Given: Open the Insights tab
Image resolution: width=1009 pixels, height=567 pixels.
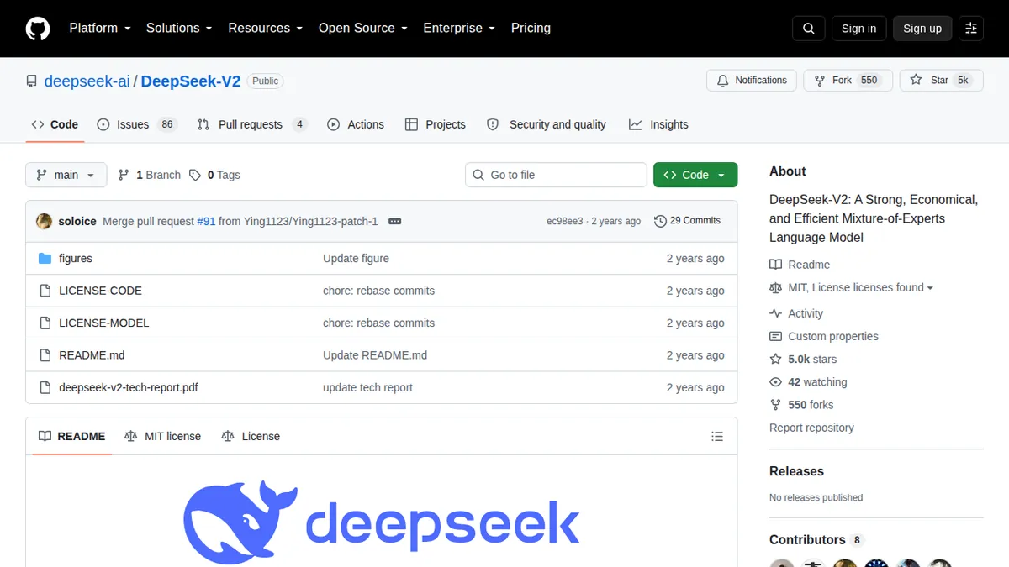Looking at the screenshot, I should (658, 124).
